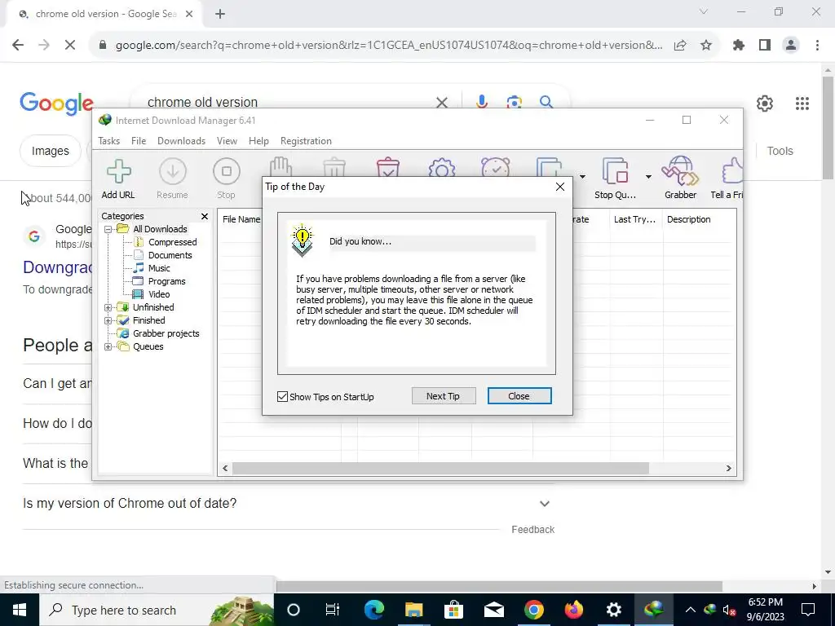Open the Chrome extensions puzzle icon
835x626 pixels.
tap(739, 46)
